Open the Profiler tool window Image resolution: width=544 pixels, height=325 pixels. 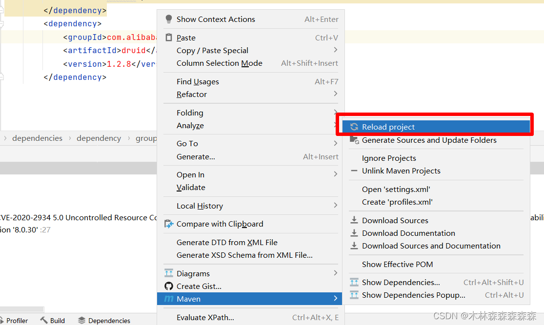point(14,320)
